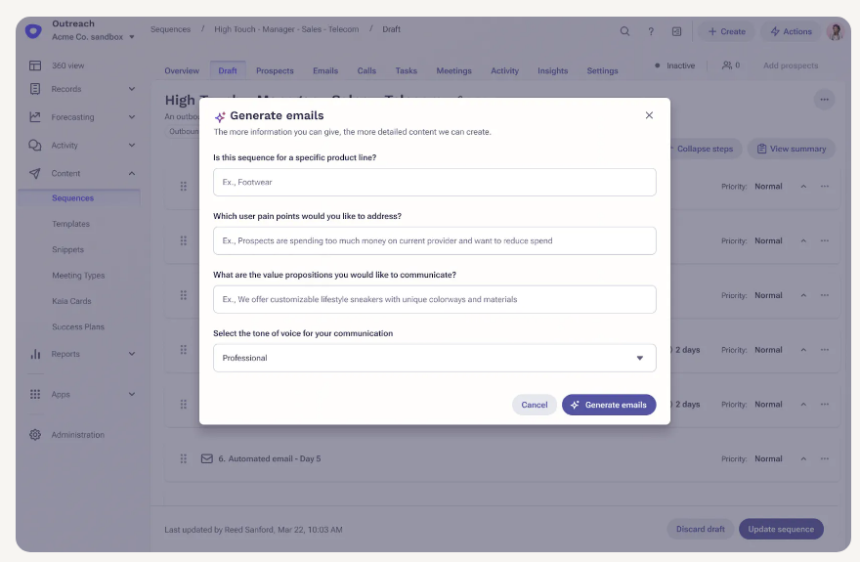Click the drag handle for step 6

click(183, 458)
